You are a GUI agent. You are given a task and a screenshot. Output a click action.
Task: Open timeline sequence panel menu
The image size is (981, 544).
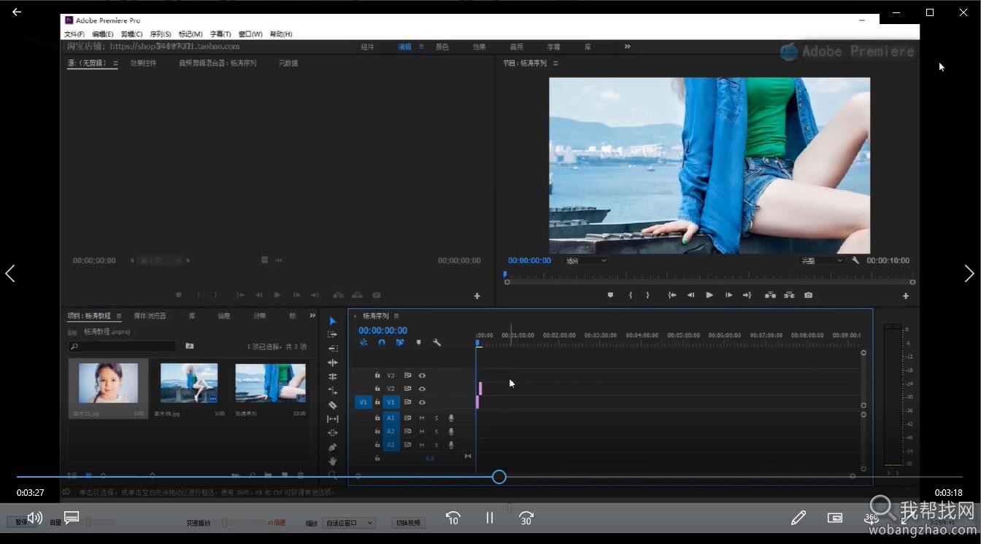(x=396, y=316)
